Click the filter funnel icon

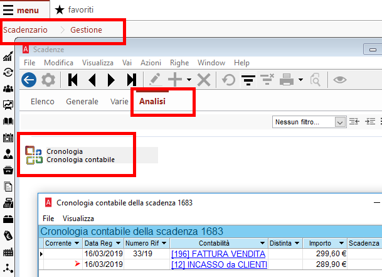(x=248, y=80)
